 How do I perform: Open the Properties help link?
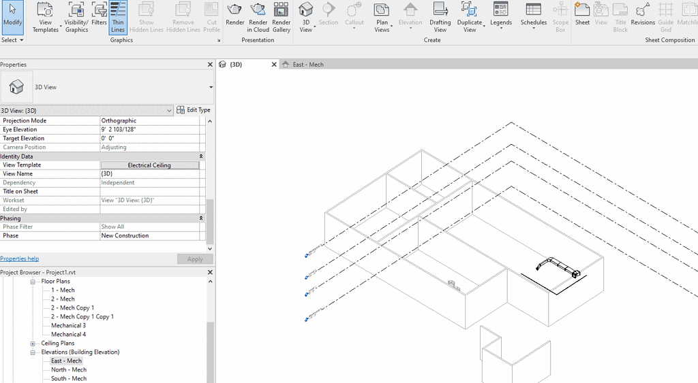coord(19,259)
